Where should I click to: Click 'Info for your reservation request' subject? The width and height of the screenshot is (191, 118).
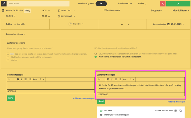click(116, 115)
